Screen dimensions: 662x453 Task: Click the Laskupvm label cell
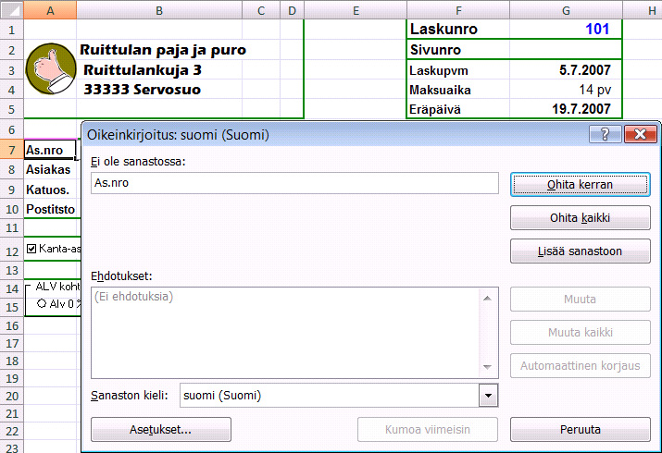tap(458, 70)
